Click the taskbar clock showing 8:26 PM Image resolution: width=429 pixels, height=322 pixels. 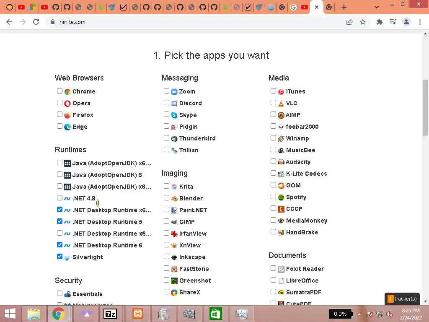click(x=411, y=314)
